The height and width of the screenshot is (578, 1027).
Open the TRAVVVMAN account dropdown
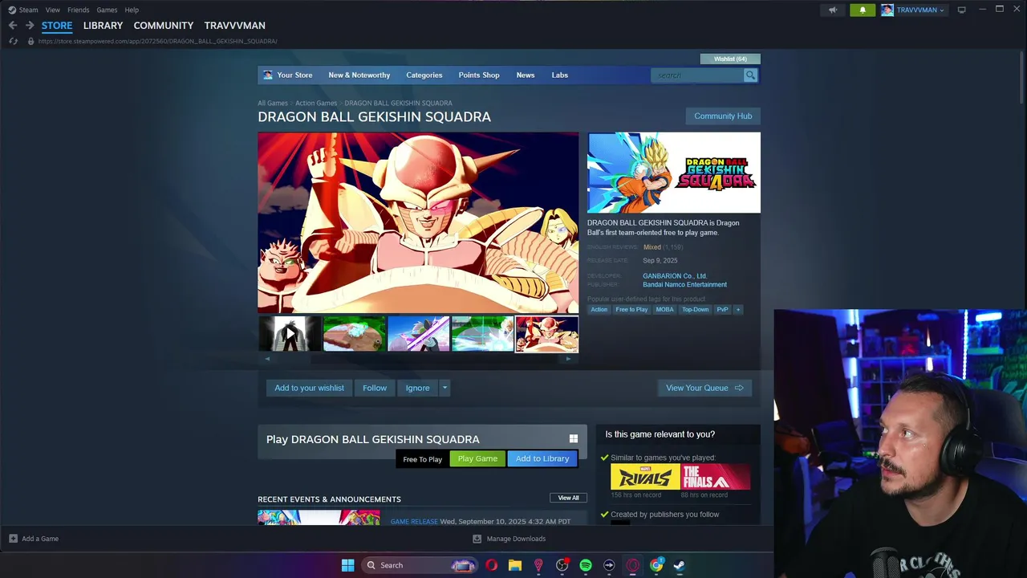click(913, 10)
